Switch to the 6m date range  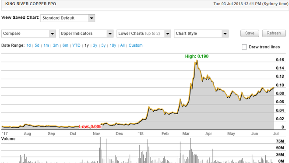coord(65,45)
